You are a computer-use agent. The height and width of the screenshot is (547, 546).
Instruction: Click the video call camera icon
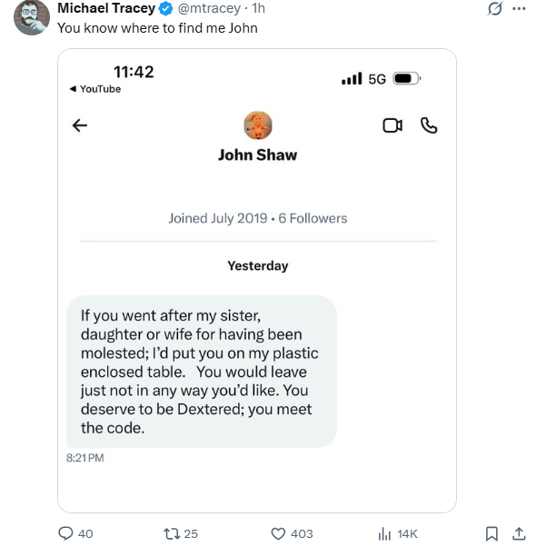(392, 125)
